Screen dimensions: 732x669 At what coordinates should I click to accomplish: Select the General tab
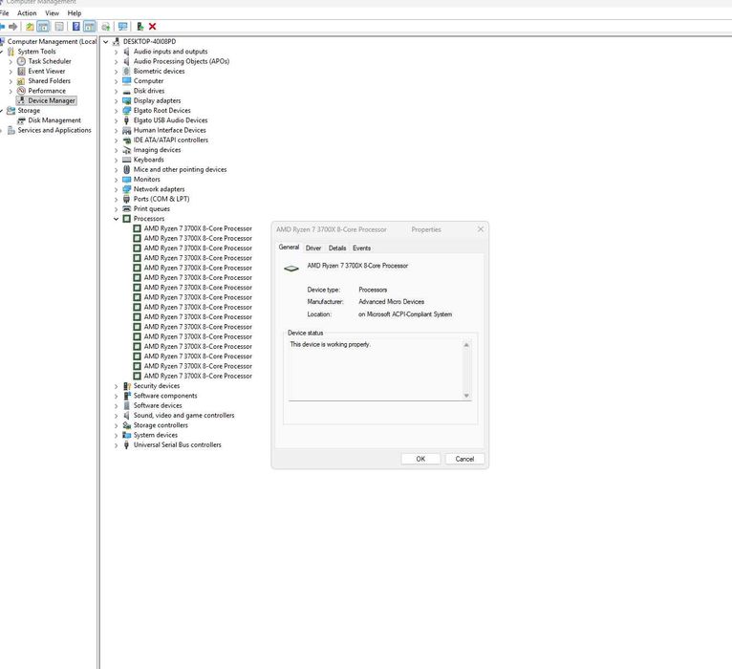(289, 247)
